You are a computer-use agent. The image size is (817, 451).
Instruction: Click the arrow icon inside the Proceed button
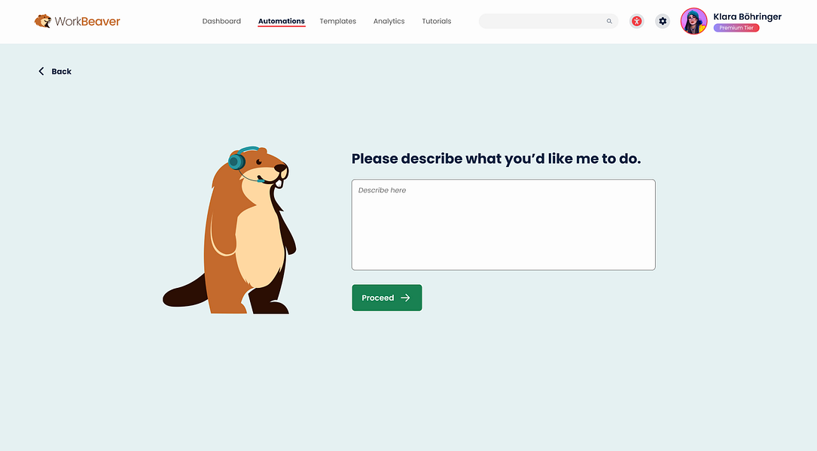tap(405, 298)
